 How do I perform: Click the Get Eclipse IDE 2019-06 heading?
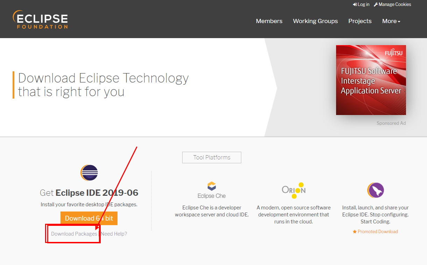tap(89, 193)
